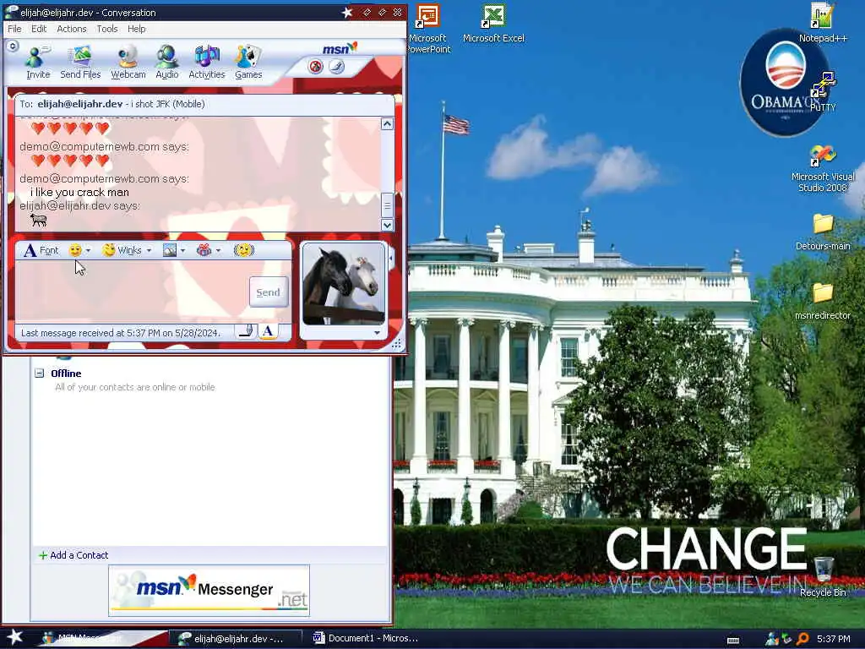Switch to elijah@elijahr.dev conversation taskbar button

236,639
